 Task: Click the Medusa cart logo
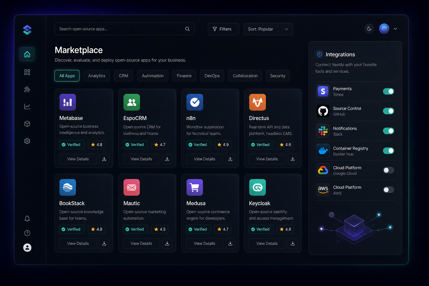pos(195,187)
